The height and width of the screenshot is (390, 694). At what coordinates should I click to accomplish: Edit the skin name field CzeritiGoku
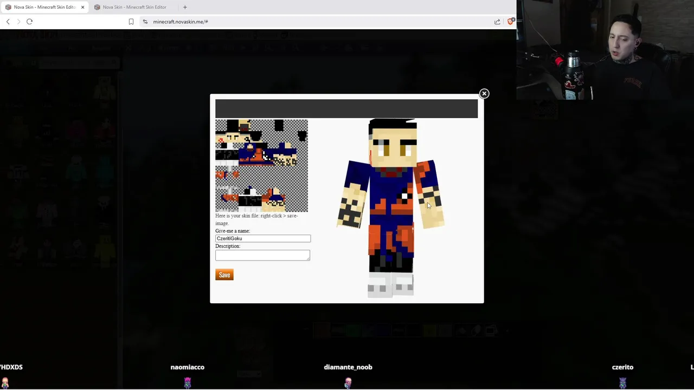(x=263, y=238)
